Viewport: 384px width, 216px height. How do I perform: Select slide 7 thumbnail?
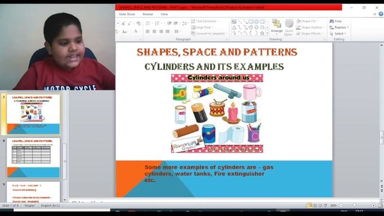[33, 114]
